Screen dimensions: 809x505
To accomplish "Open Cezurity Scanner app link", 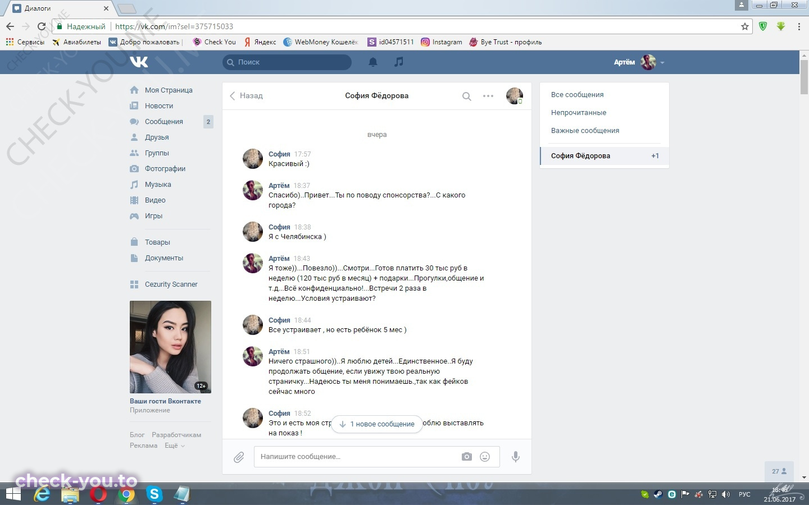I will point(170,284).
